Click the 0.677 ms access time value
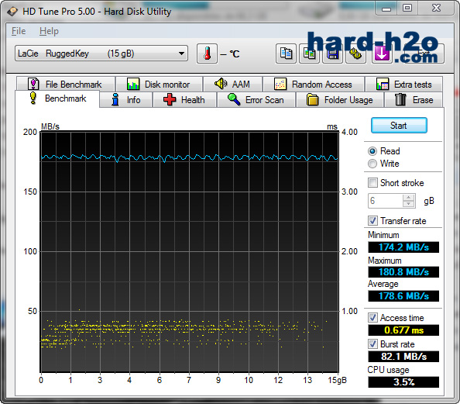 tap(403, 330)
